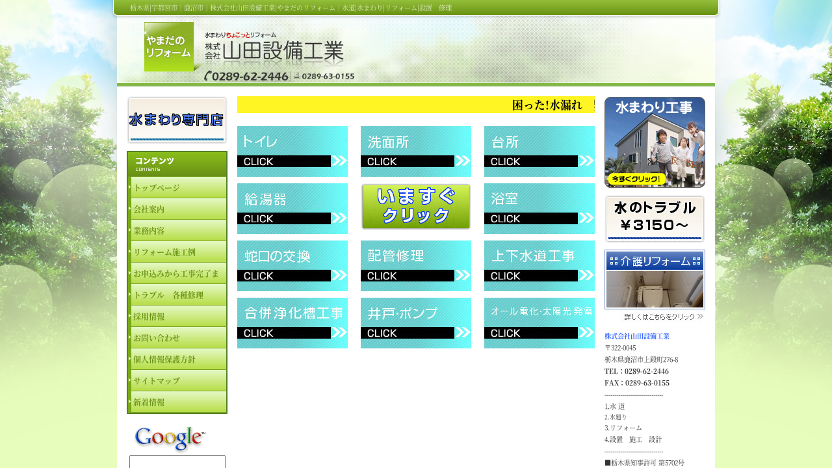This screenshot has width=832, height=468.
Task: Open the 給湯器 tile
Action: click(292, 209)
